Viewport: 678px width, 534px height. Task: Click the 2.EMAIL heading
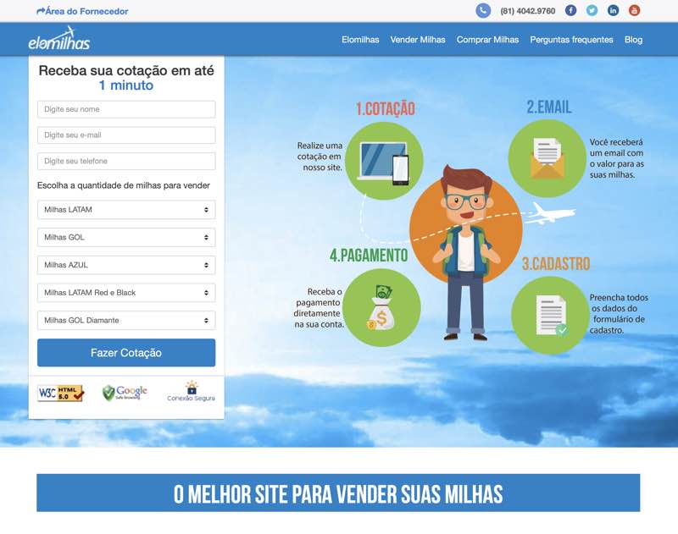pos(548,107)
